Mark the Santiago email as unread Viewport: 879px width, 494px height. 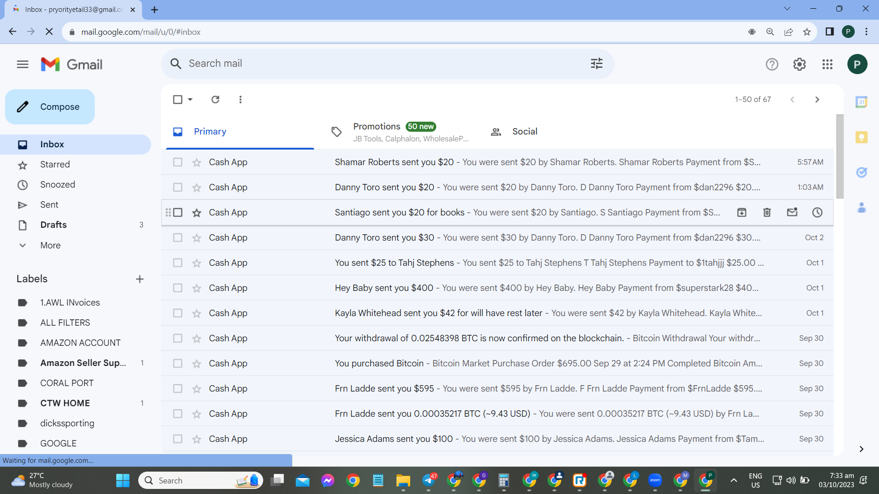coord(792,212)
